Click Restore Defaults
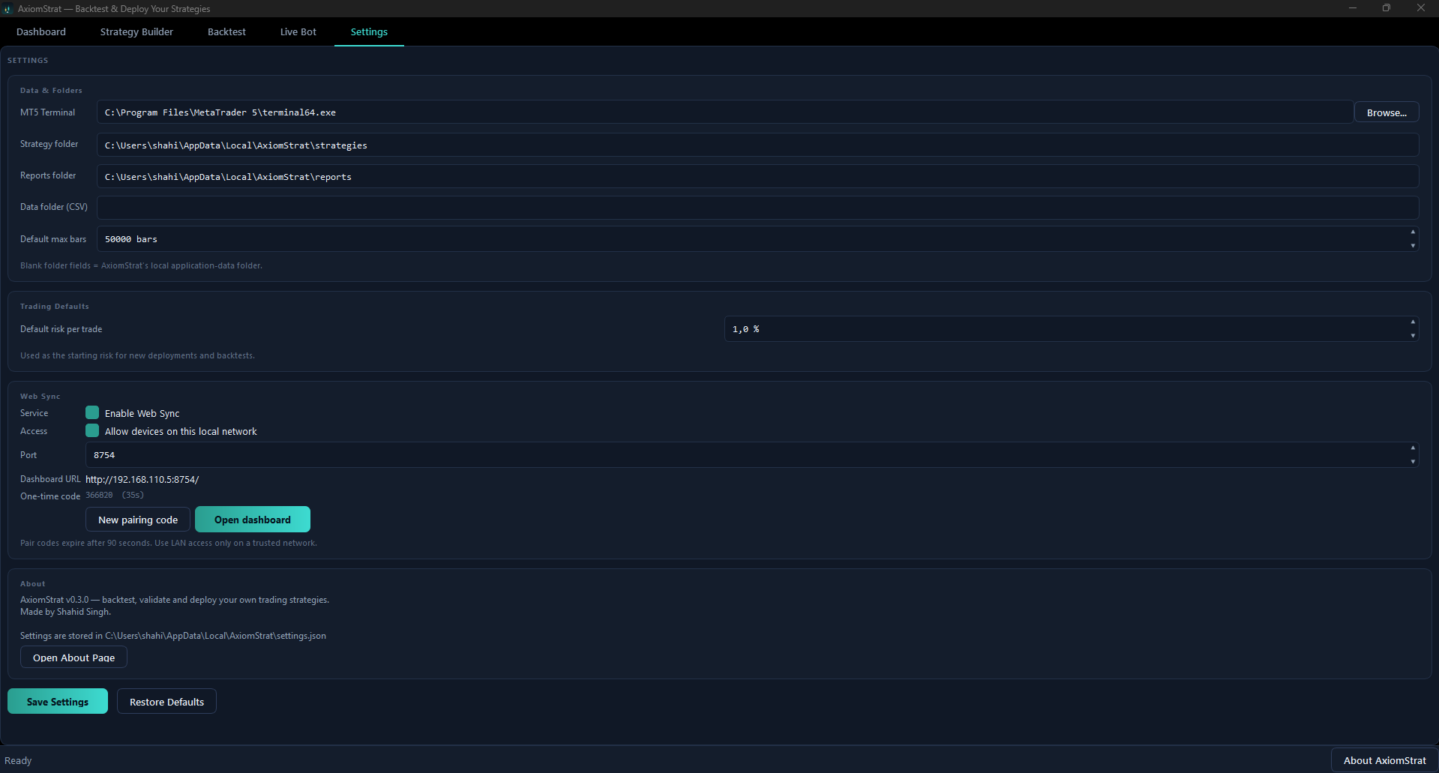The width and height of the screenshot is (1439, 773). 166,702
